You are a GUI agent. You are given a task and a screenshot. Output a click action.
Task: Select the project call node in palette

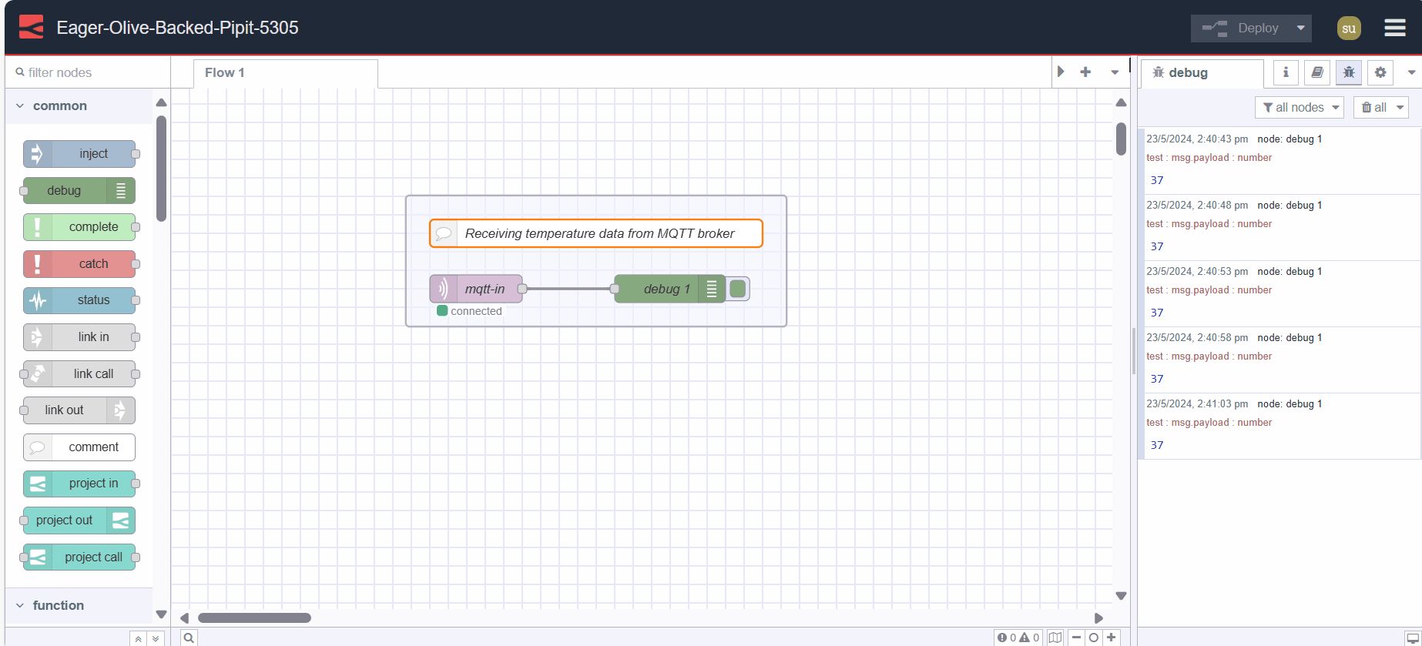[79, 557]
